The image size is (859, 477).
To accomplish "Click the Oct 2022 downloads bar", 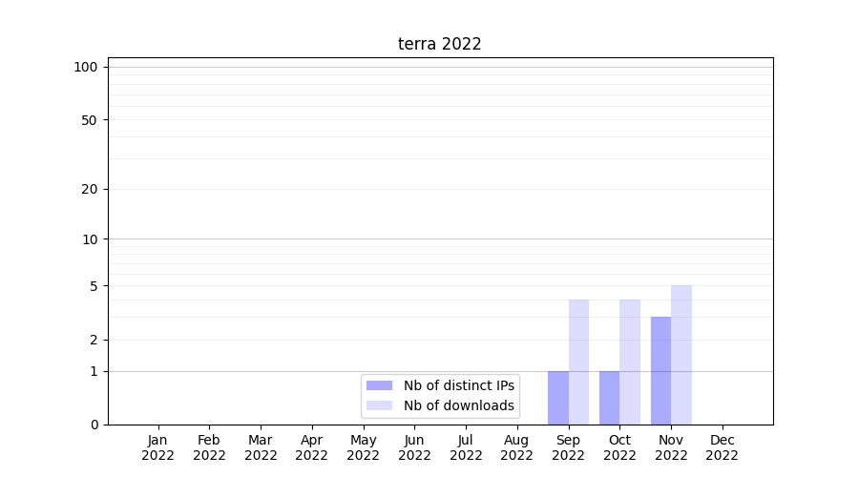I will 630,363.
